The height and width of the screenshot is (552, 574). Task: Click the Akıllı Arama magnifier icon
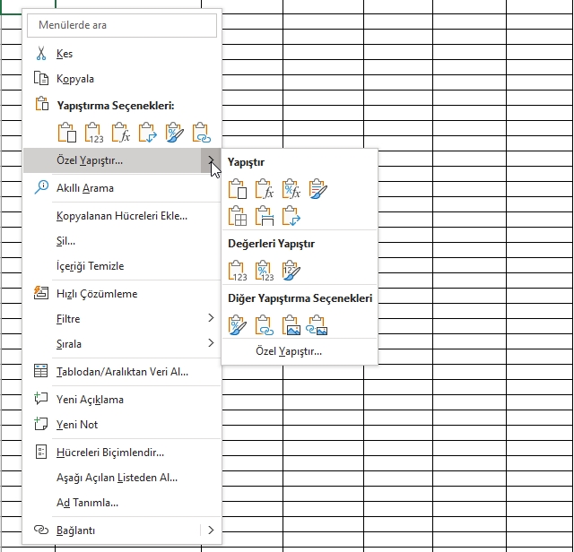41,187
